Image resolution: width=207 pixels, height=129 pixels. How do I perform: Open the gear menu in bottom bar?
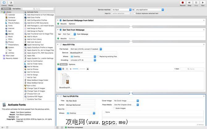(x=3, y=127)
